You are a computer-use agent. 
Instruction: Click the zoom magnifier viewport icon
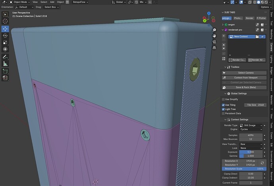214,30
